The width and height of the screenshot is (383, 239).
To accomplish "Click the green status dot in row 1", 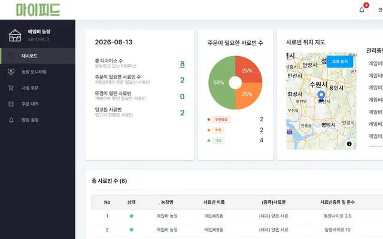I will (x=132, y=216).
